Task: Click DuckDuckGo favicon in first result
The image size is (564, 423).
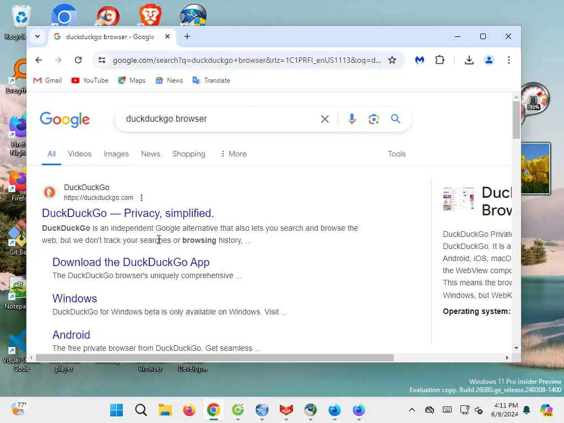Action: tap(50, 192)
